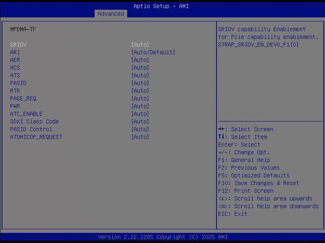Click the F2: Previous Values hint
The height and width of the screenshot is (243, 325).
(249, 168)
